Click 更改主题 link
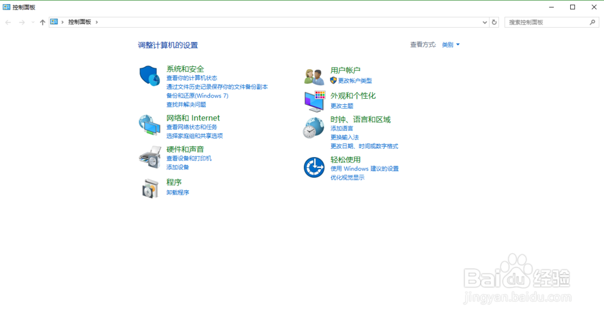 pyautogui.click(x=342, y=106)
